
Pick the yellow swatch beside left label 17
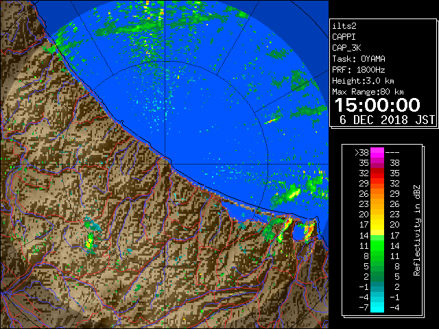[377, 225]
